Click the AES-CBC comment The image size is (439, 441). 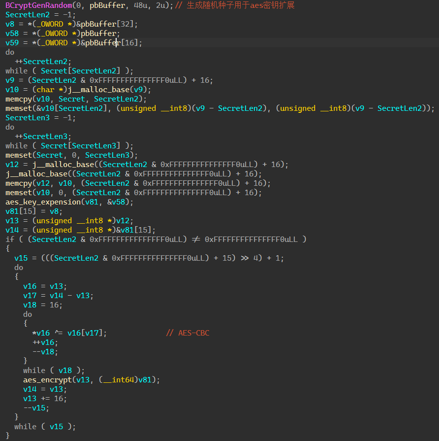click(x=187, y=333)
